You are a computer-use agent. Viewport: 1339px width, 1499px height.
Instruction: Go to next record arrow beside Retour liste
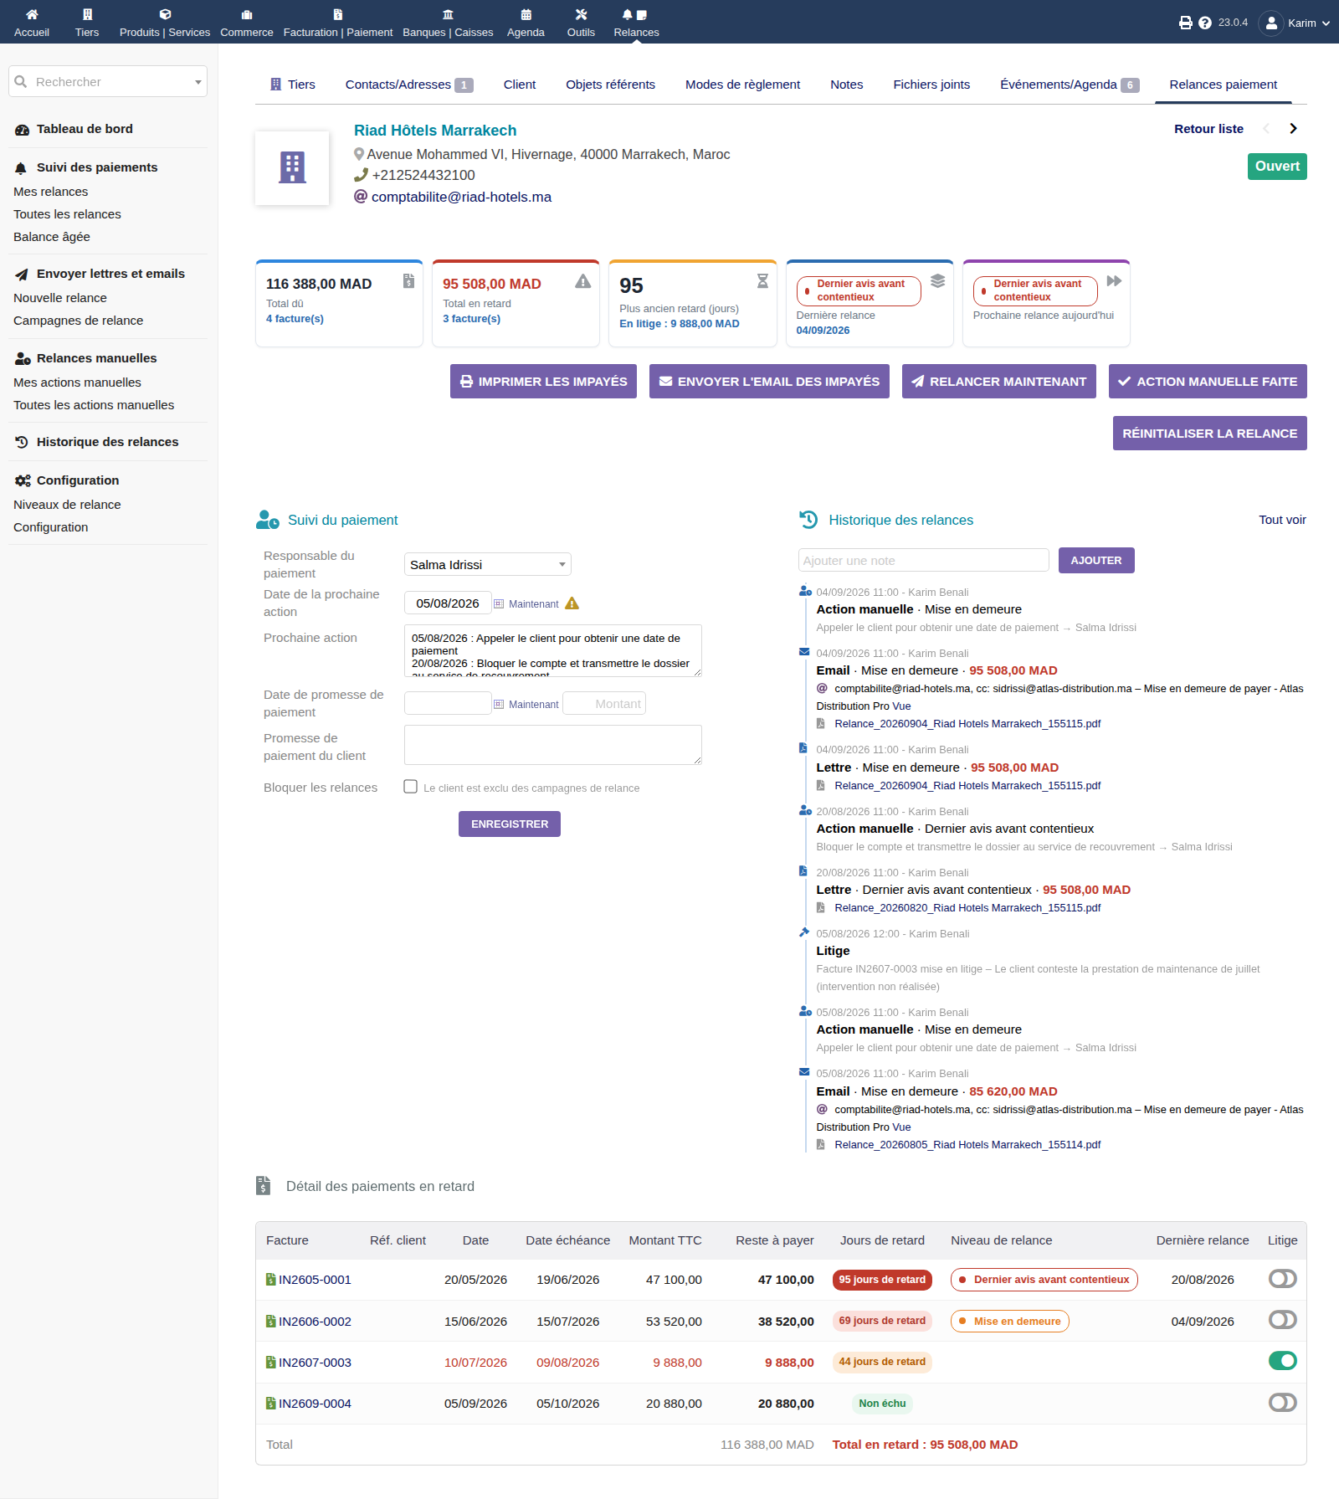tap(1293, 129)
